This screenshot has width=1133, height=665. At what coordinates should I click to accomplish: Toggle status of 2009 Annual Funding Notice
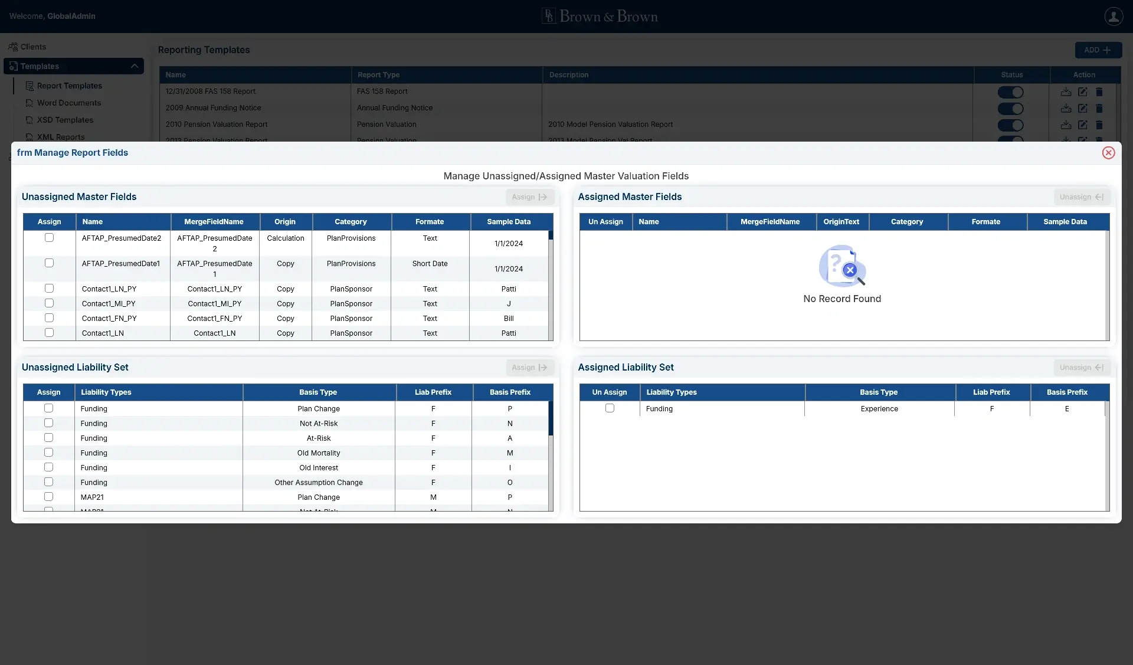[1010, 109]
